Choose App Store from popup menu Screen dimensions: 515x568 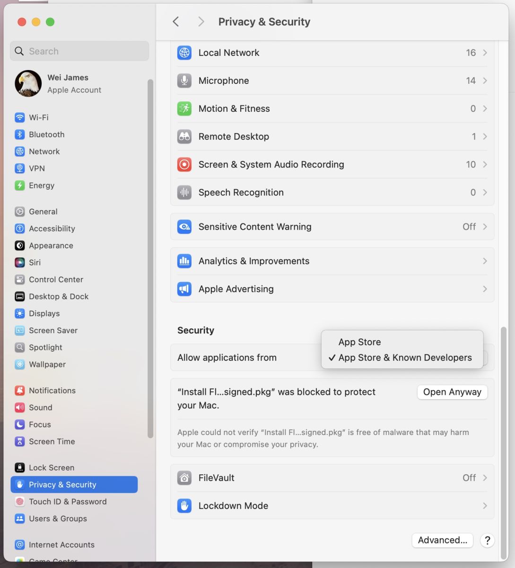(x=402, y=342)
